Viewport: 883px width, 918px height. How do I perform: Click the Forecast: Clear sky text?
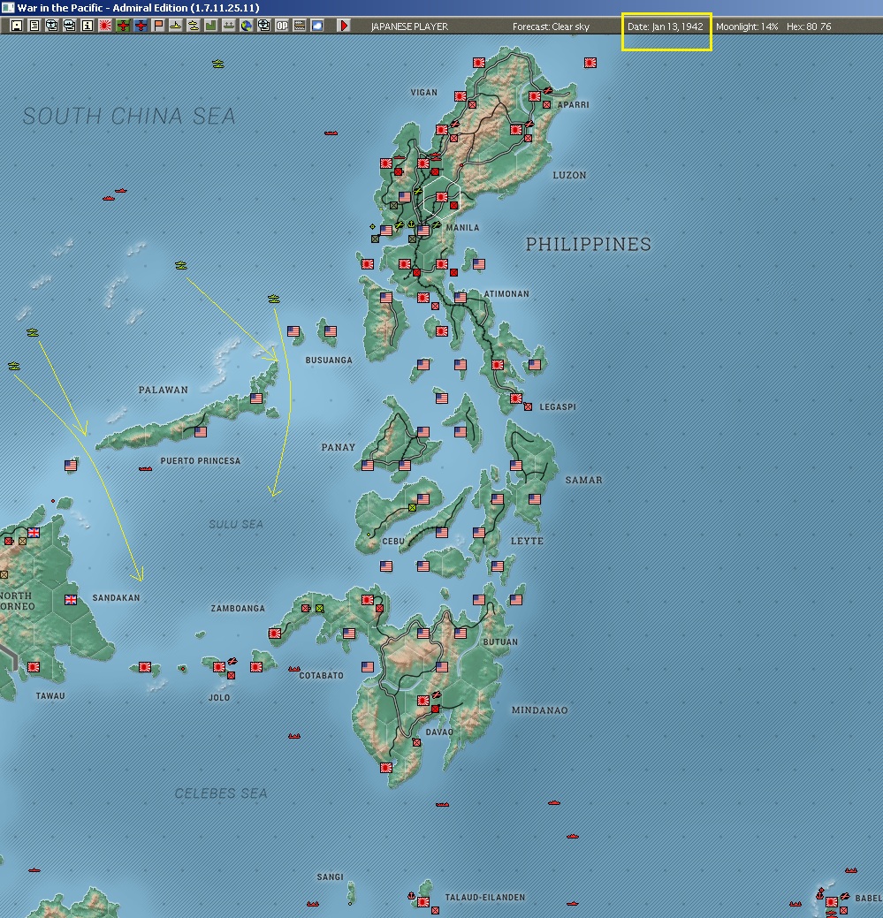[x=551, y=27]
